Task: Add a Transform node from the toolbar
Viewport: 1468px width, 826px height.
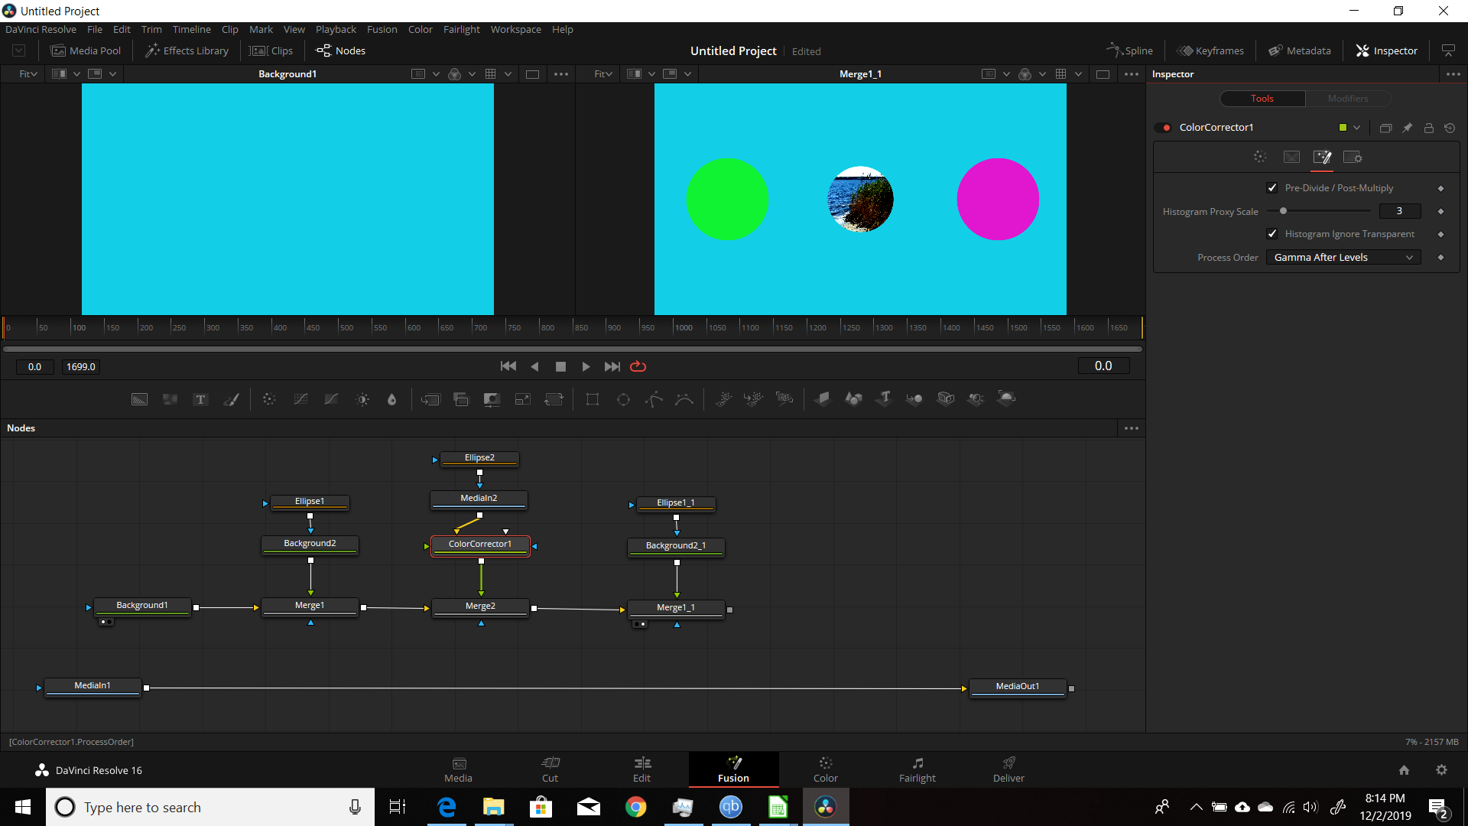Action: coord(554,399)
